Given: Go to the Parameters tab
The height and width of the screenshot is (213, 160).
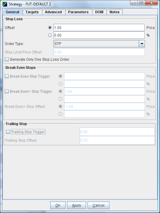Looking at the screenshot, I should click(x=78, y=12).
